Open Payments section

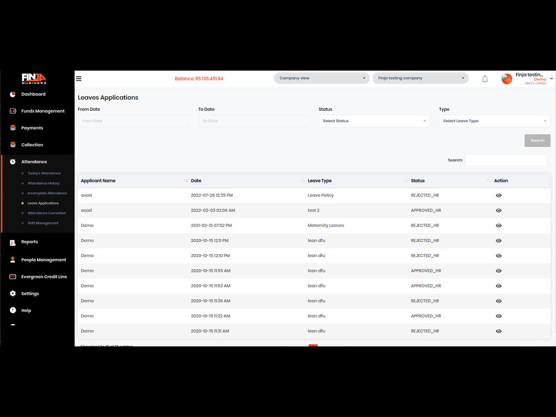(32, 128)
